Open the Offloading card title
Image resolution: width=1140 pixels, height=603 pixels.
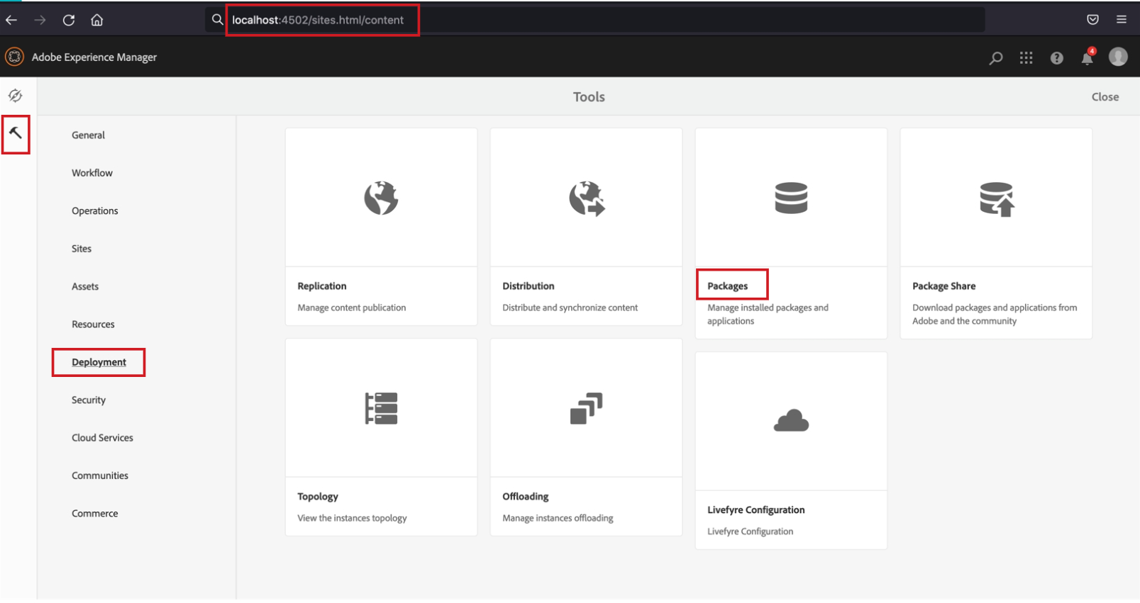tap(526, 497)
